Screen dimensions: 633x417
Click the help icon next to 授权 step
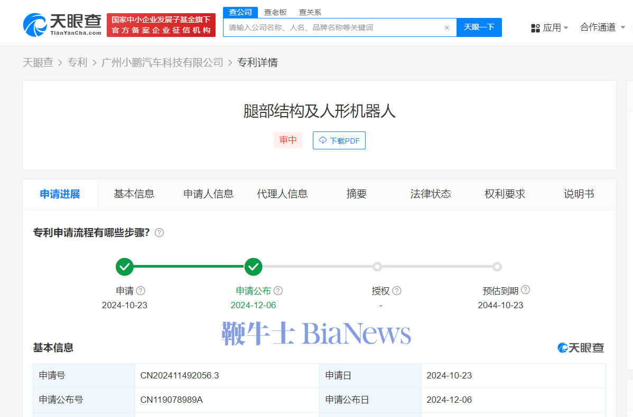coord(397,291)
